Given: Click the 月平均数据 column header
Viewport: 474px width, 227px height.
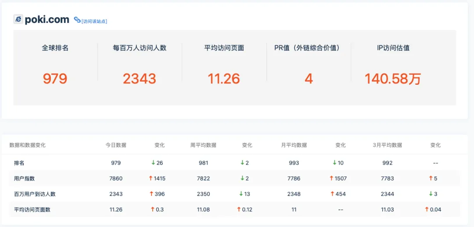Looking at the screenshot, I should click(x=294, y=145).
